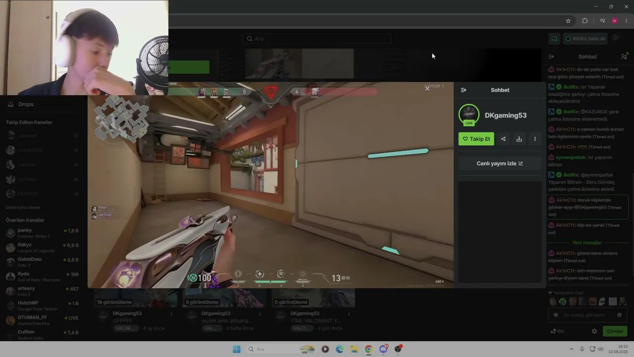The image size is (634, 357).
Task: Open Discord from taskbar
Action: (x=383, y=349)
